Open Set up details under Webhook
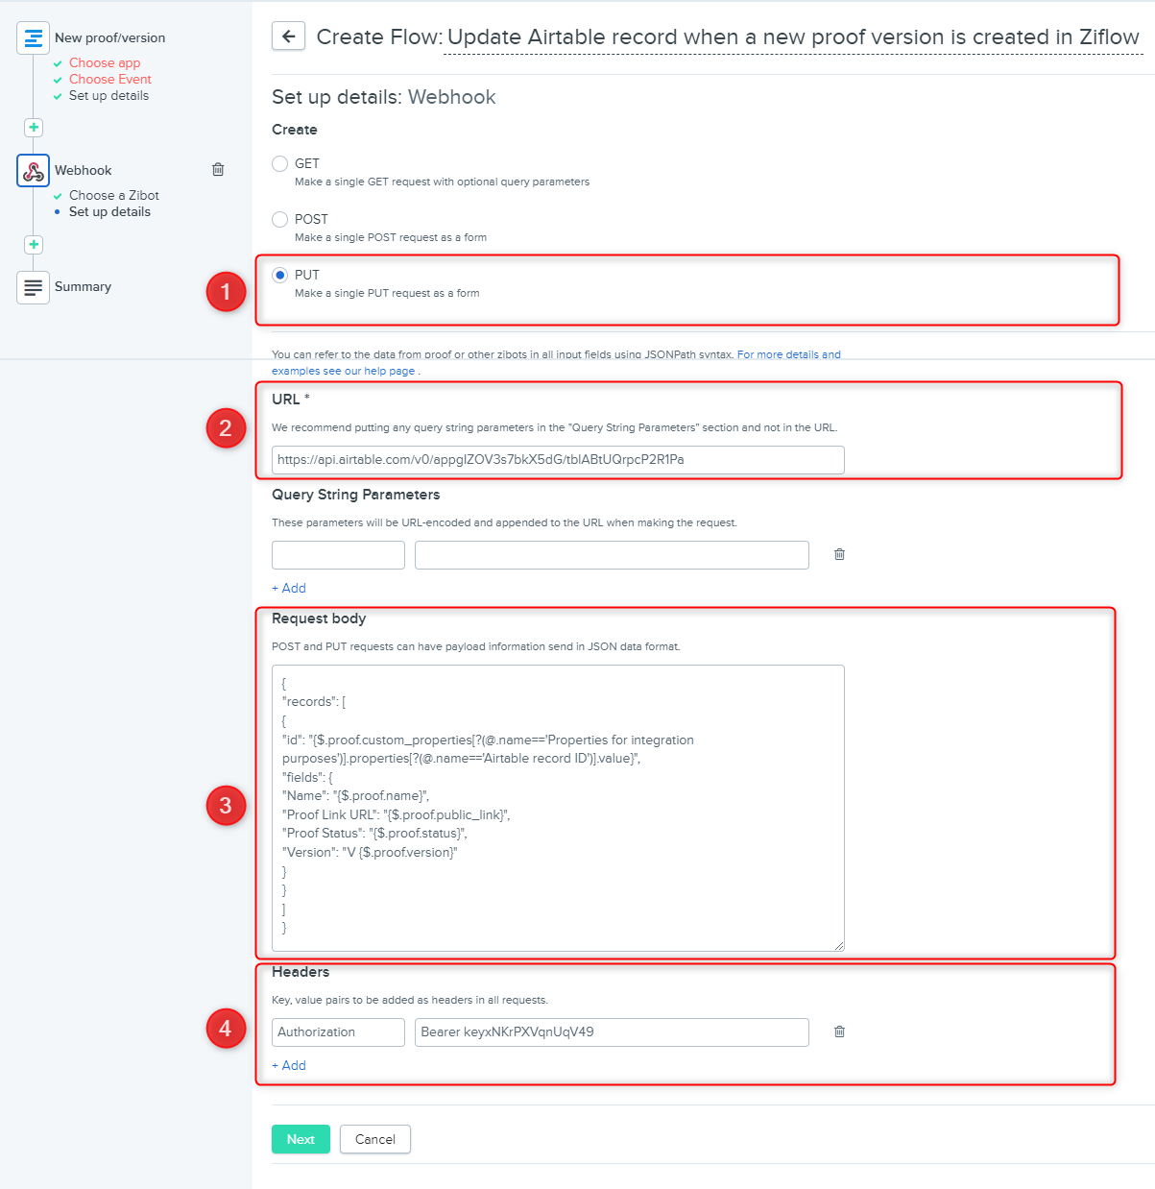The image size is (1155, 1189). pos(109,211)
